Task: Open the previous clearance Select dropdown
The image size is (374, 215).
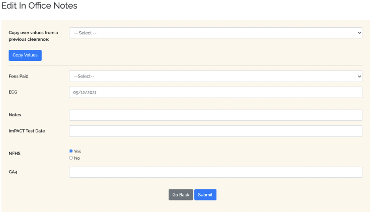Action: pos(215,33)
